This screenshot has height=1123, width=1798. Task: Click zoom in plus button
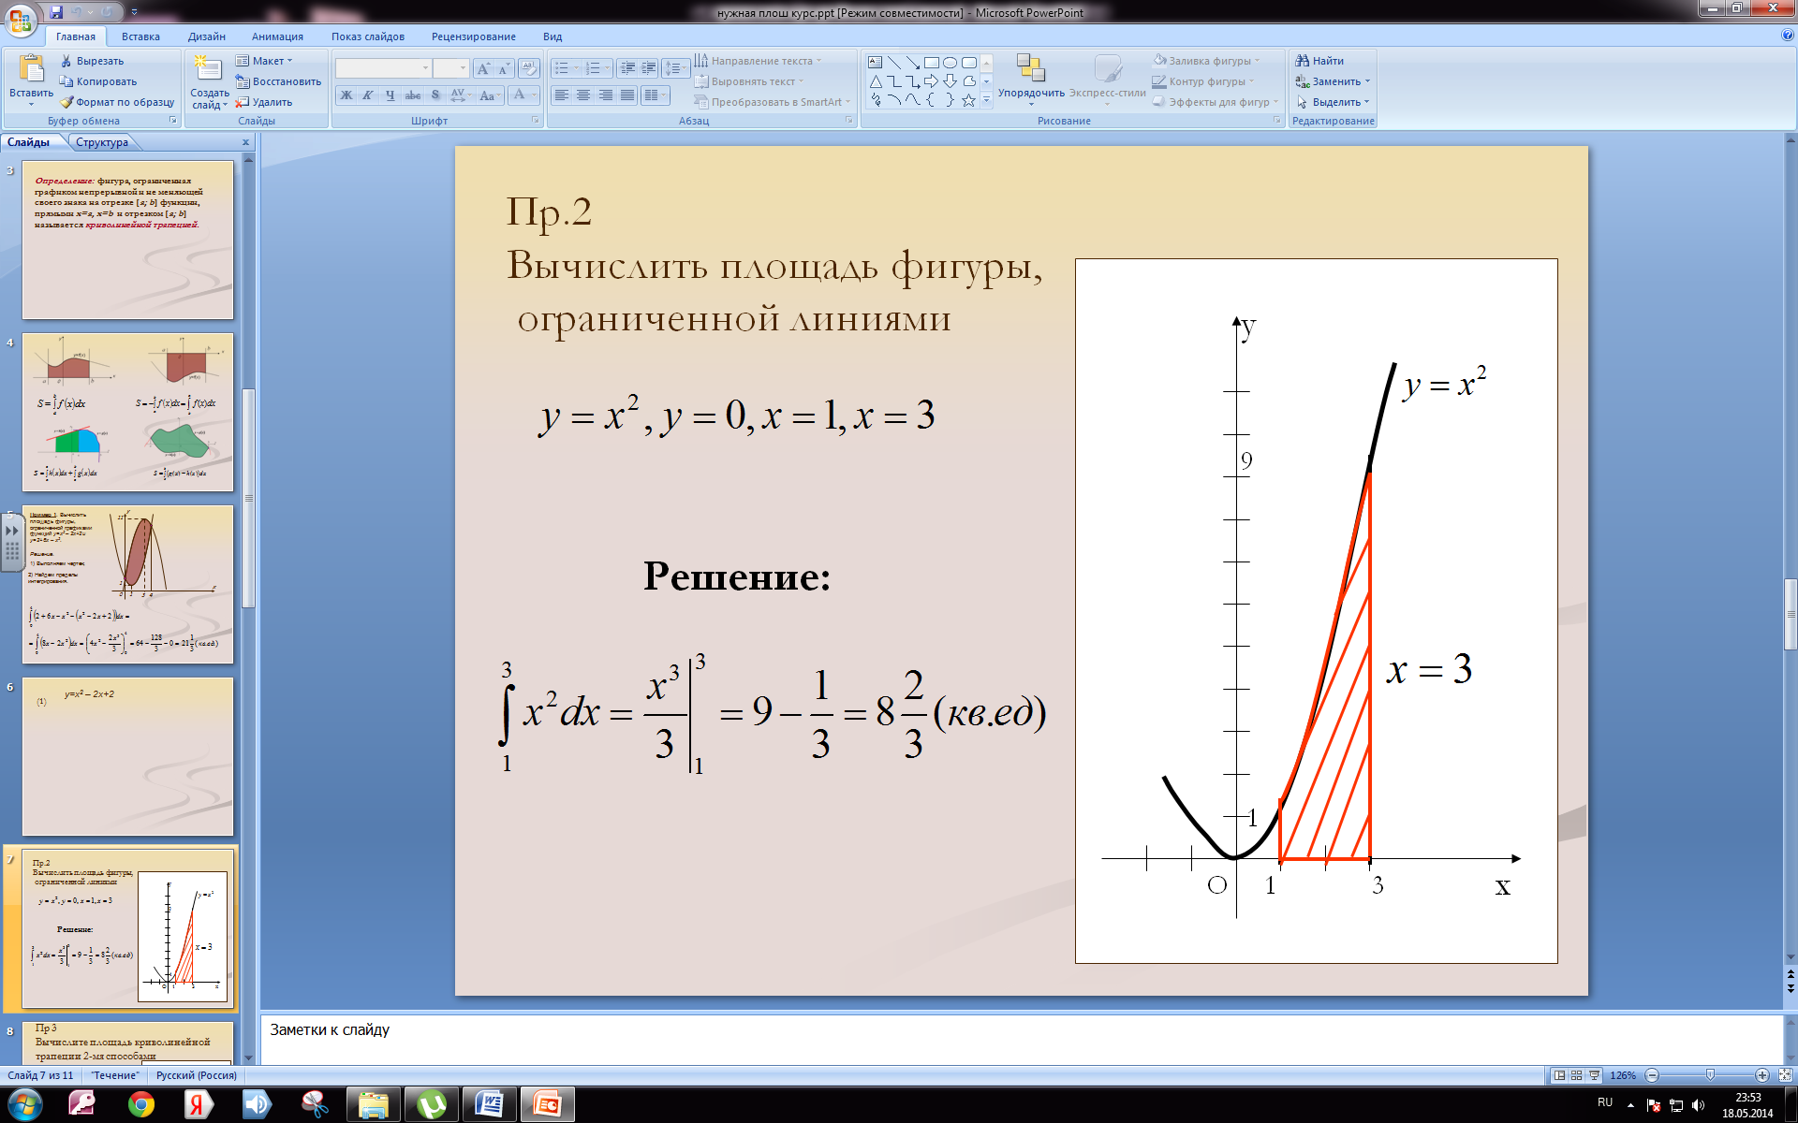pyautogui.click(x=1762, y=1075)
